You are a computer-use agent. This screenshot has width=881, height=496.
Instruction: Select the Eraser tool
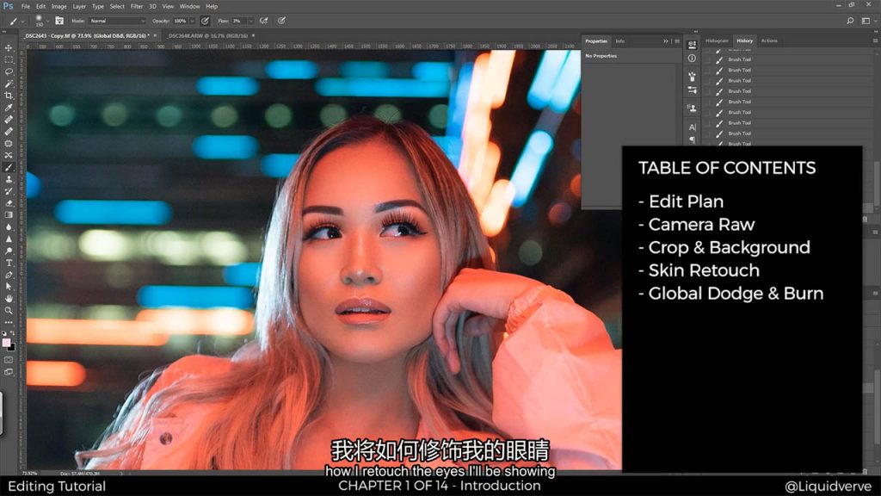click(x=9, y=203)
